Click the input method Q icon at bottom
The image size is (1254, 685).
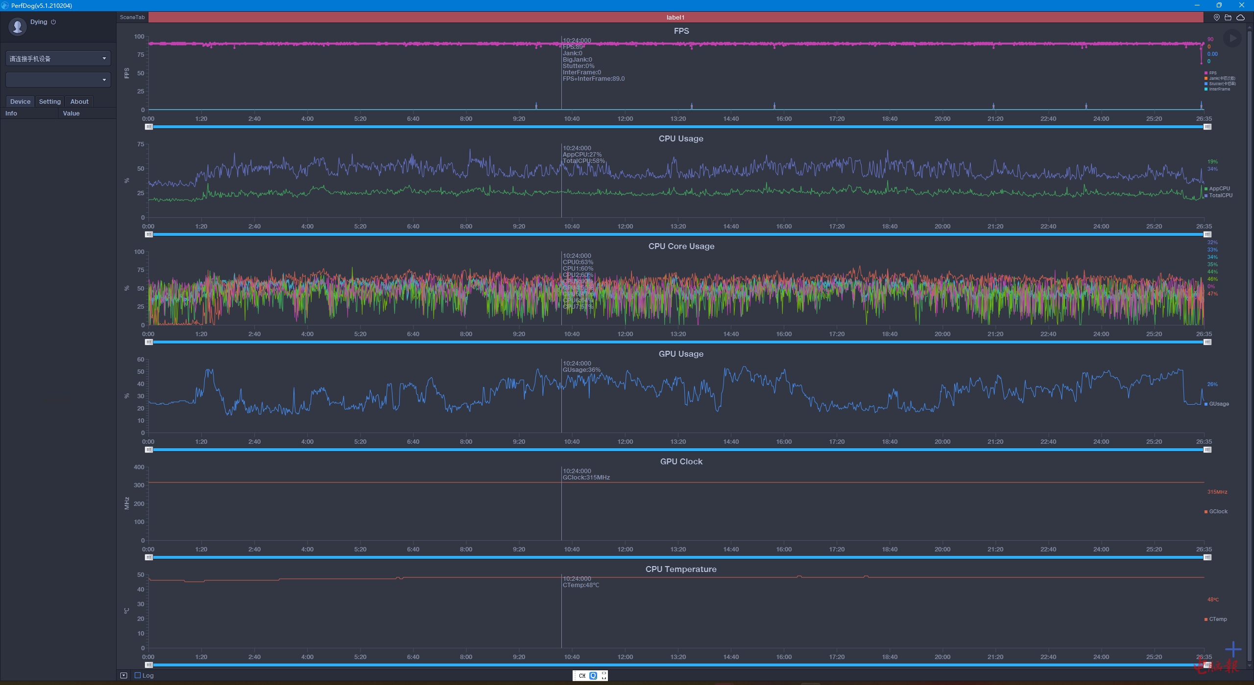click(593, 676)
